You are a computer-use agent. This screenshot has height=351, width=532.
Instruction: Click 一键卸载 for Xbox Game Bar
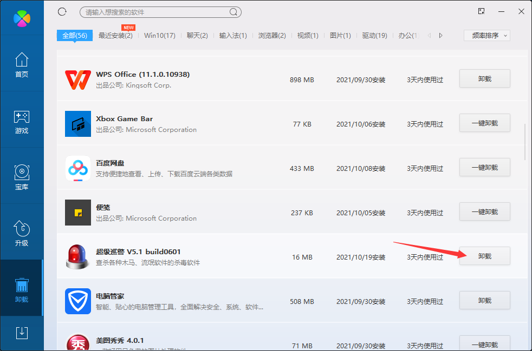[x=484, y=123]
